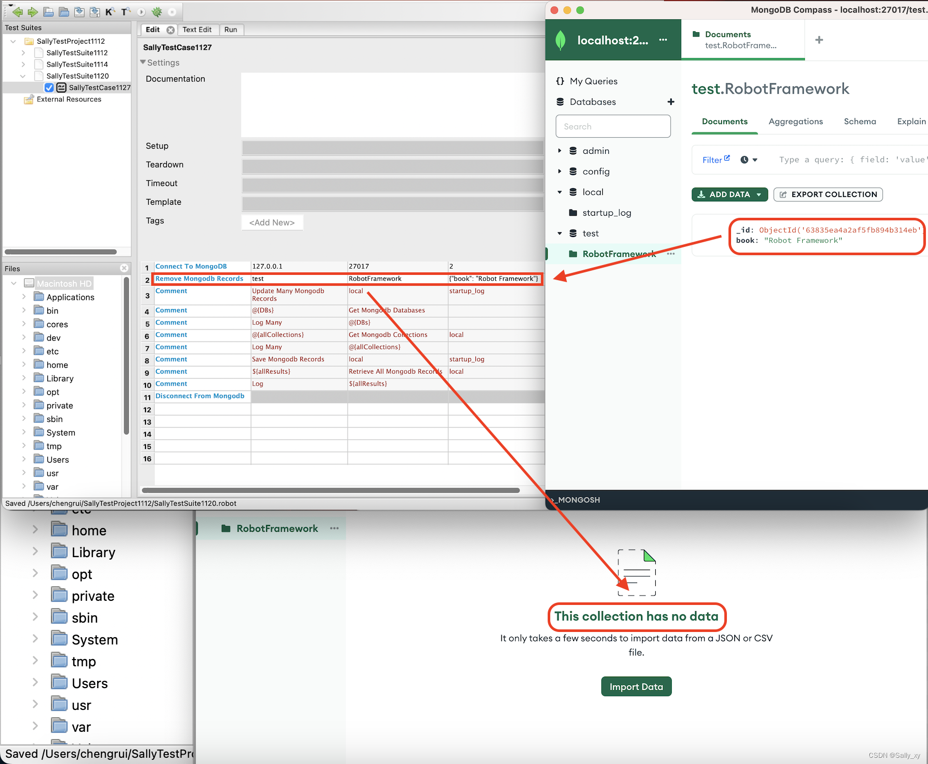Expand the SallyTestSuite1114 node
This screenshot has height=764, width=928.
[x=23, y=64]
